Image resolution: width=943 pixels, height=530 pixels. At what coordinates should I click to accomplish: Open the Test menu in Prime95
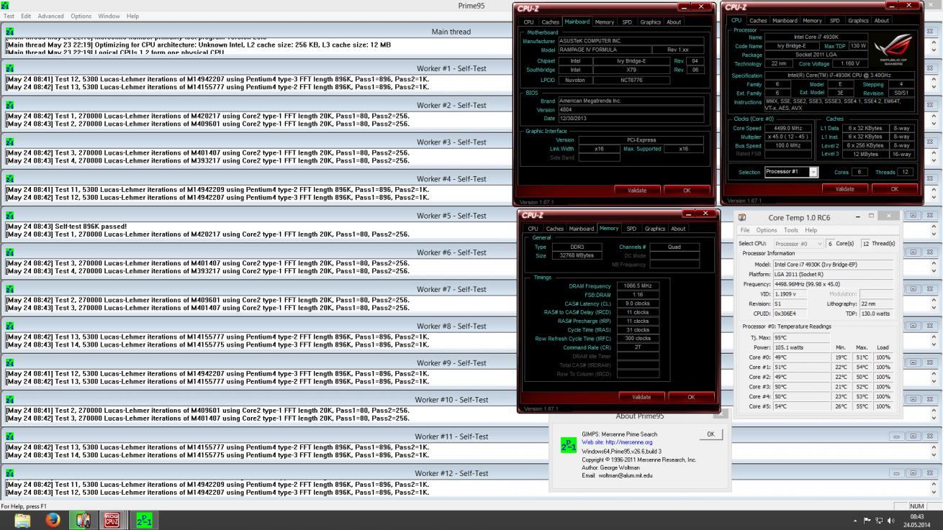click(x=9, y=16)
